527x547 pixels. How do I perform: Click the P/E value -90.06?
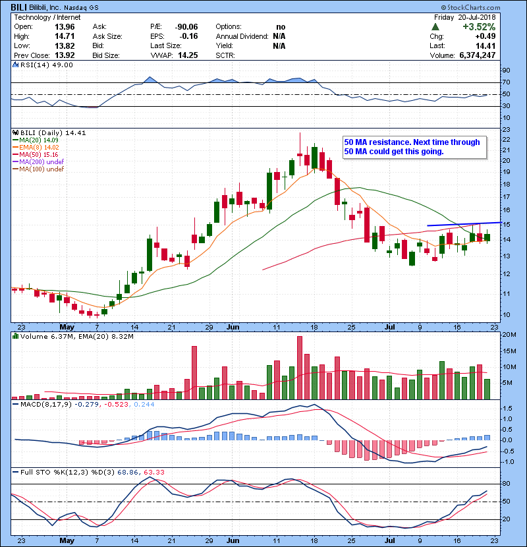pos(186,27)
